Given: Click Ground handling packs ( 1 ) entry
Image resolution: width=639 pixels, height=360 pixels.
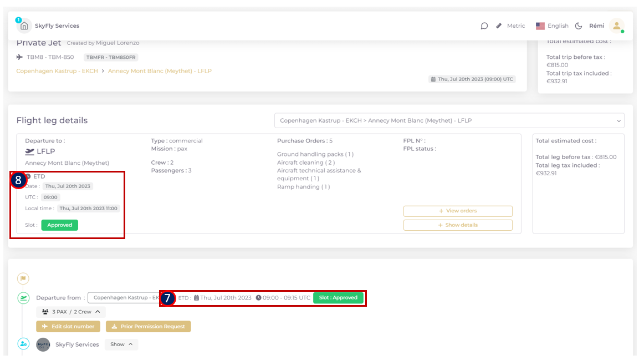Looking at the screenshot, I should click(315, 154).
